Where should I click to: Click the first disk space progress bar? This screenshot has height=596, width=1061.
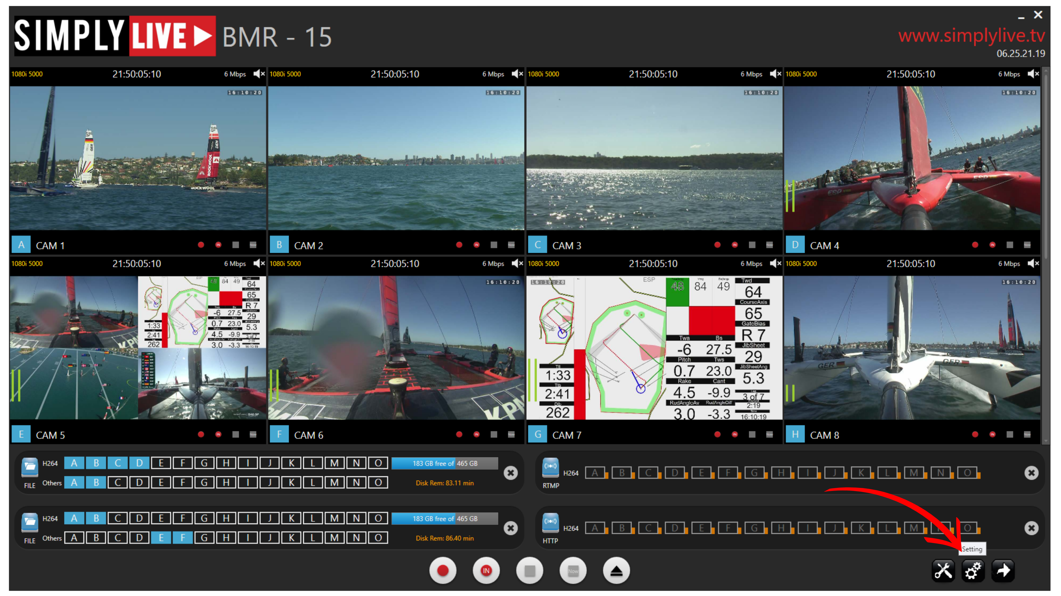[x=445, y=463]
